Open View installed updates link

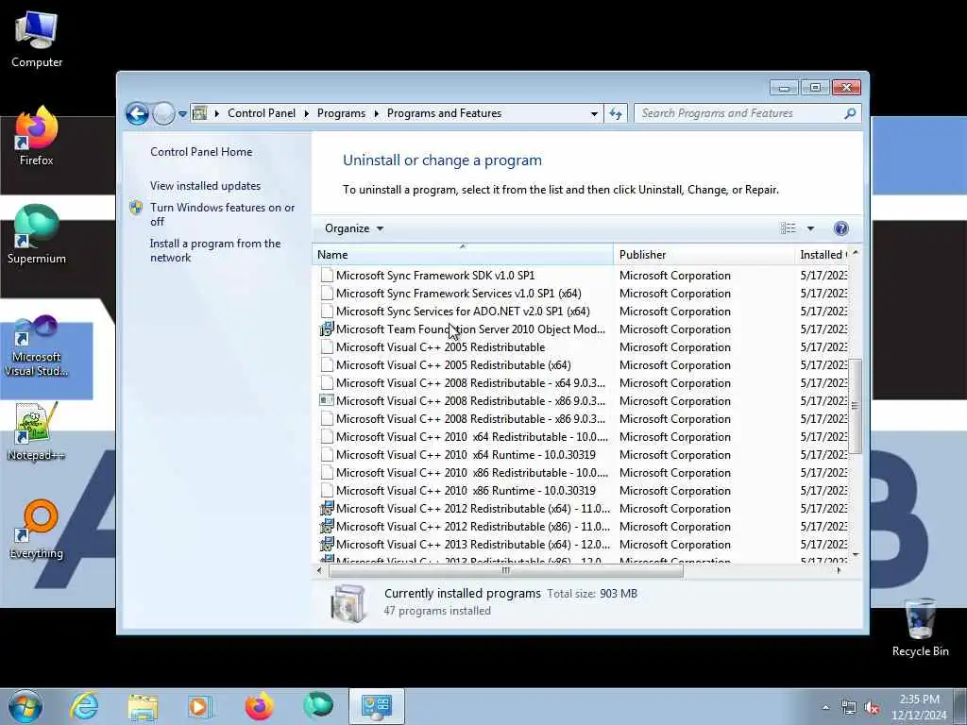point(205,186)
